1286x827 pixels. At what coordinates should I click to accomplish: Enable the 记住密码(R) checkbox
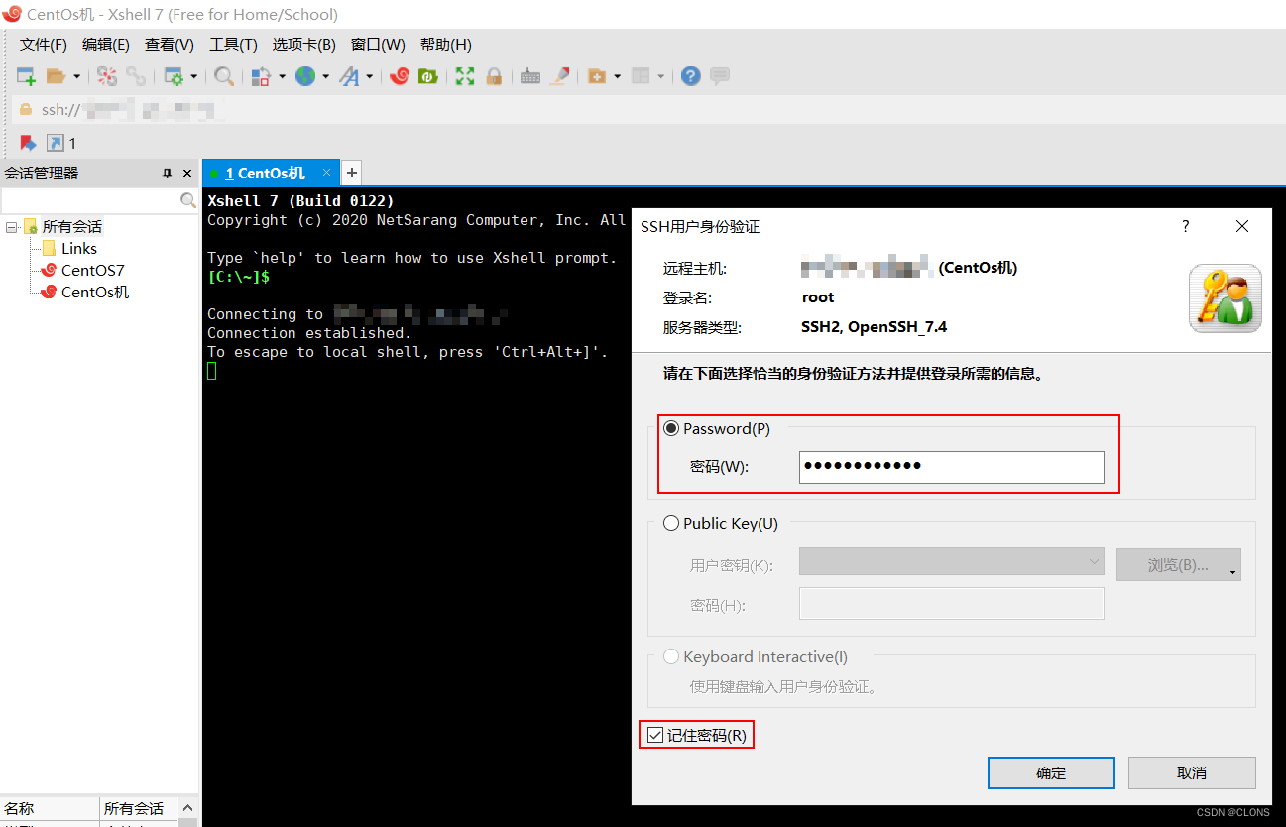click(656, 734)
